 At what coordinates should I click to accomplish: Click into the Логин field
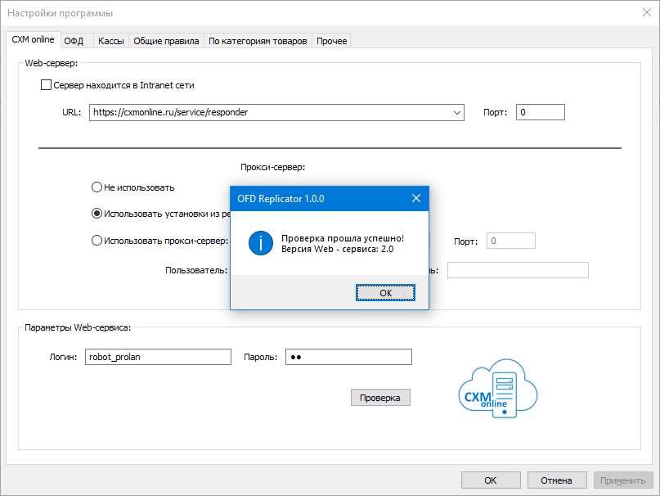159,357
